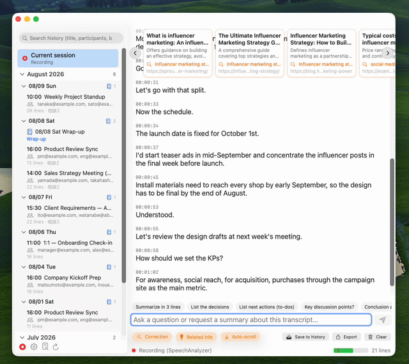Click the transcript line "Let's go with that split."

coord(171,90)
